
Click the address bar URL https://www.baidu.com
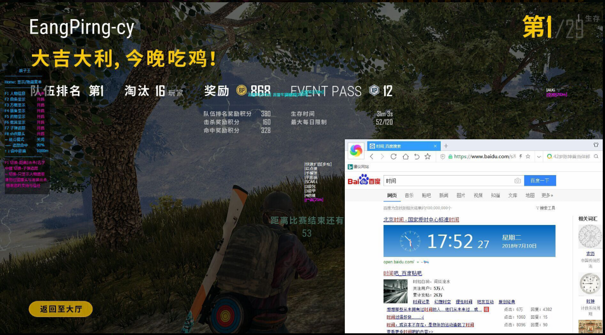point(484,157)
